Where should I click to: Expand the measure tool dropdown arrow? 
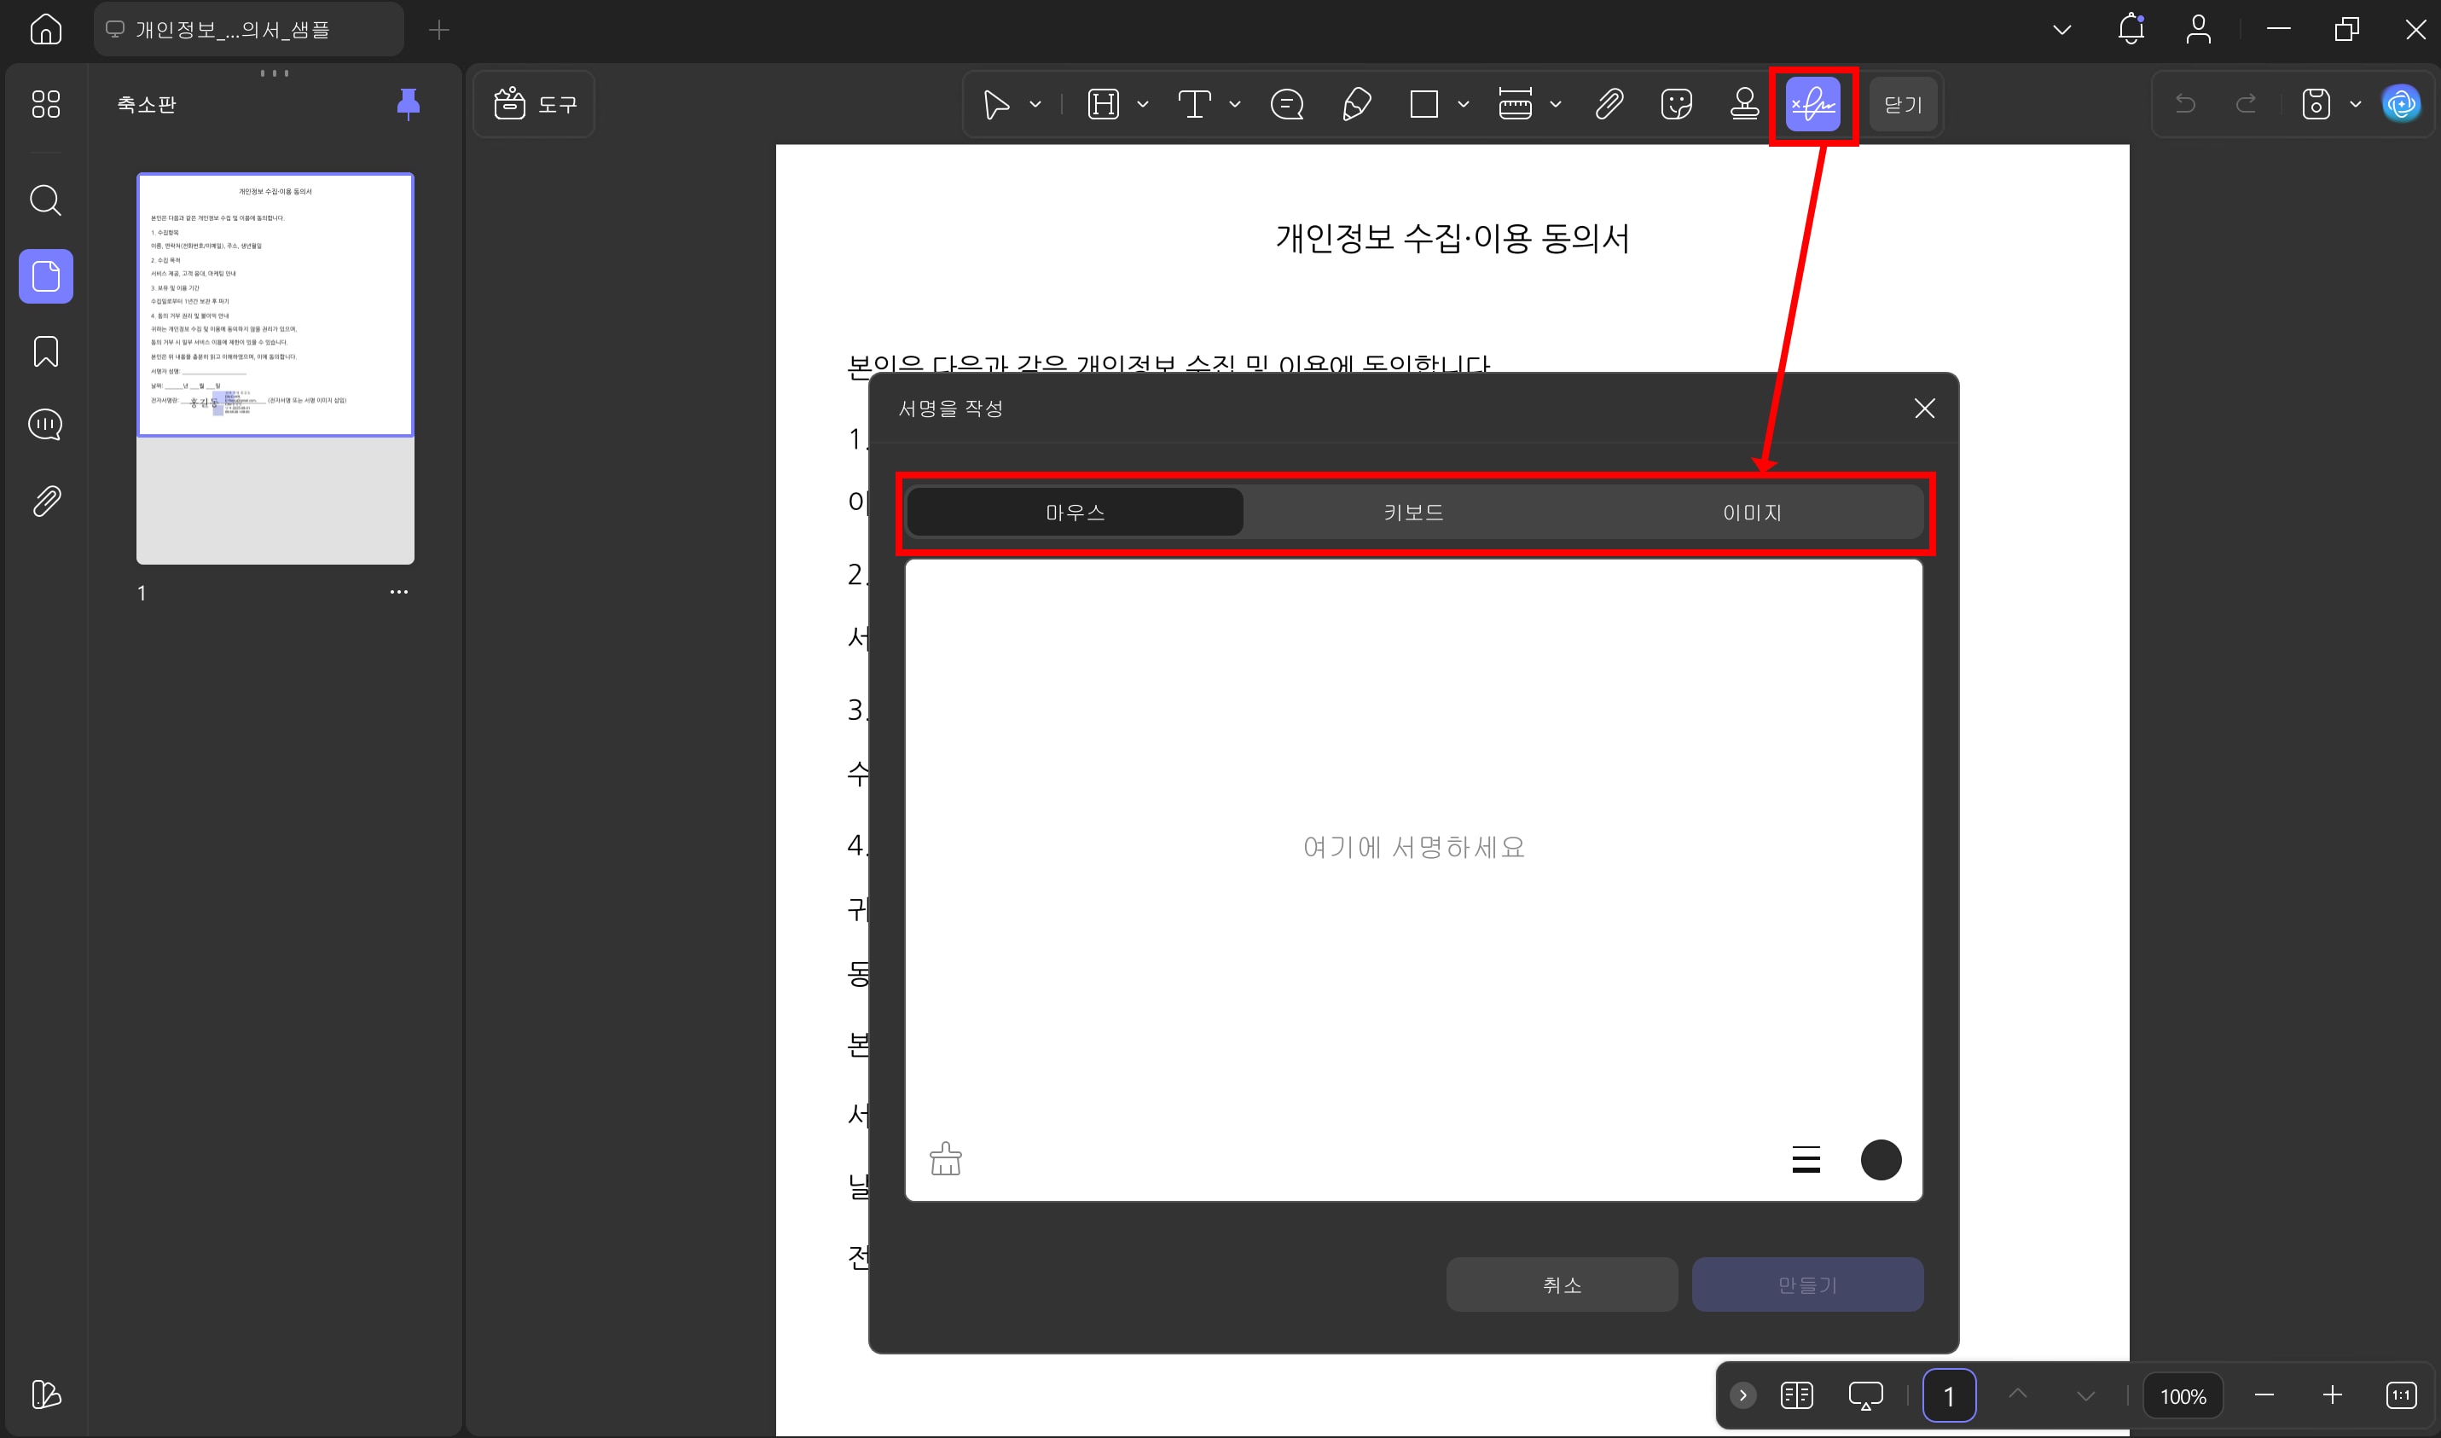pyautogui.click(x=1556, y=104)
